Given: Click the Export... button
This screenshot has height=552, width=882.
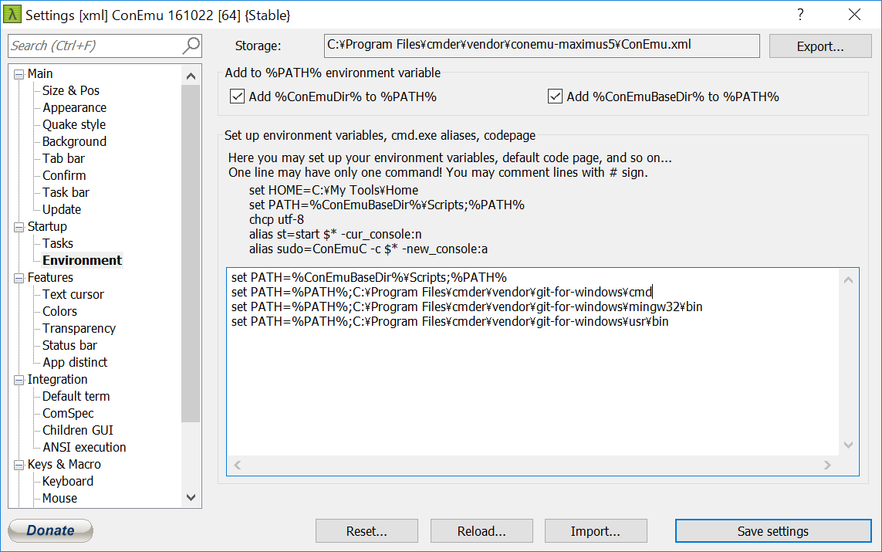Looking at the screenshot, I should (x=820, y=46).
